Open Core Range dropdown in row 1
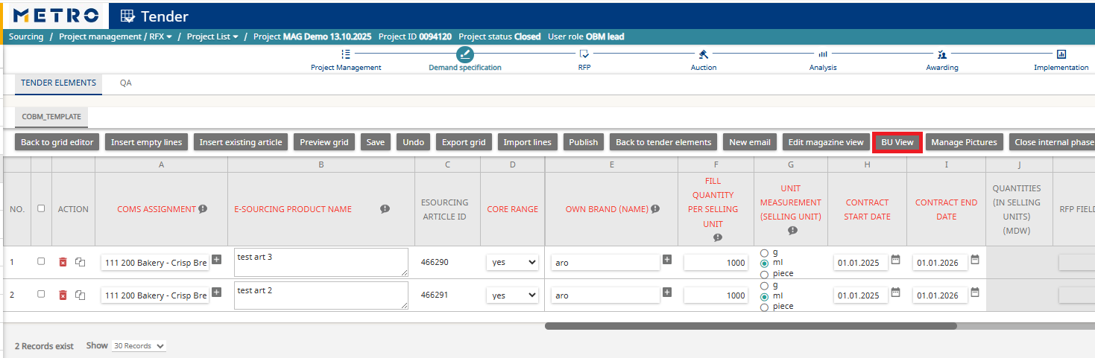This screenshot has width=1095, height=358. pyautogui.click(x=512, y=262)
